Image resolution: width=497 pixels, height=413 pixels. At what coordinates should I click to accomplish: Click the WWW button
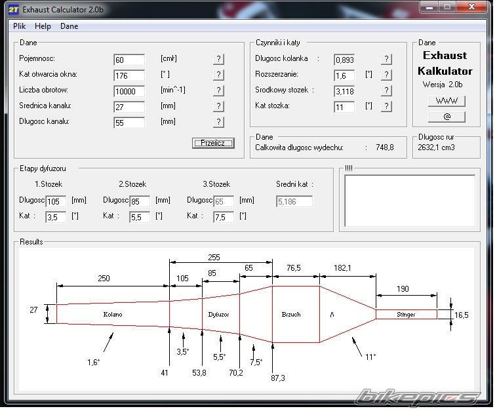[447, 101]
